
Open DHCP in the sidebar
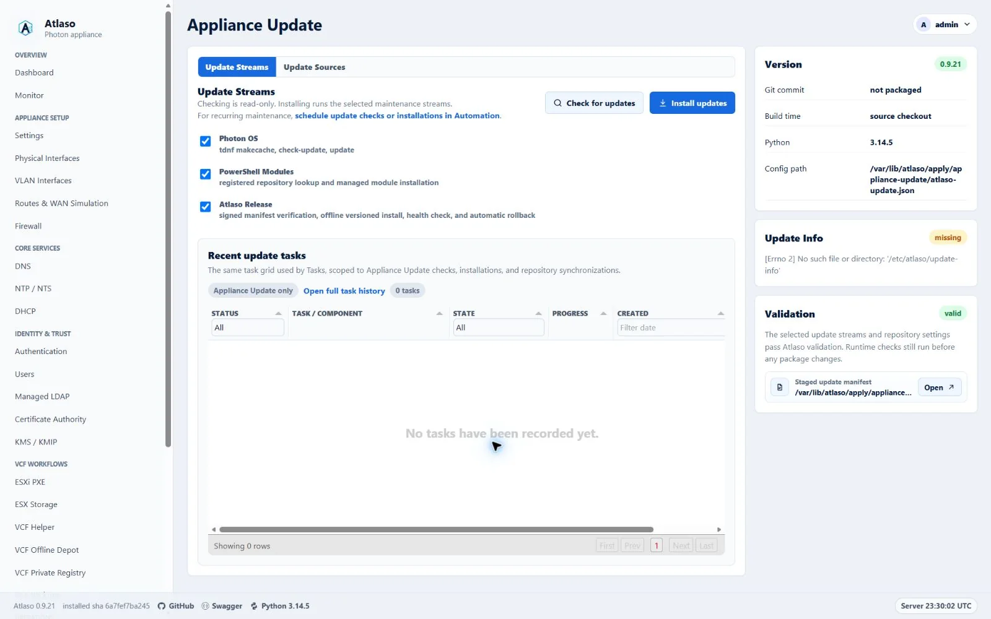(x=25, y=311)
